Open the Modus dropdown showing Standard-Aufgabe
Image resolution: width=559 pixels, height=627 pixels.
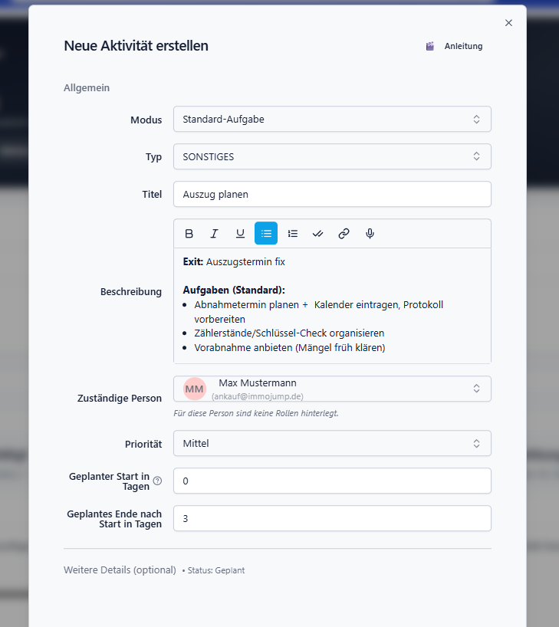click(332, 119)
